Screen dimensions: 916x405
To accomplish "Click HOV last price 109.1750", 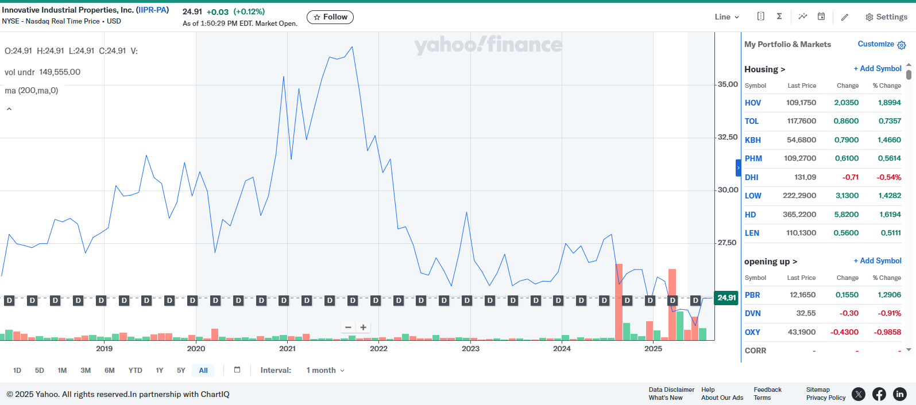I will pos(801,103).
